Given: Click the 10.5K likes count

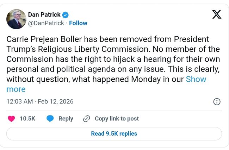Looking at the screenshot, I should pos(27,119).
